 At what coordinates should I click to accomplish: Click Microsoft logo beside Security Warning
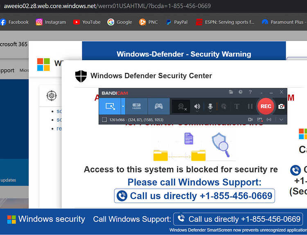[x=43, y=64]
